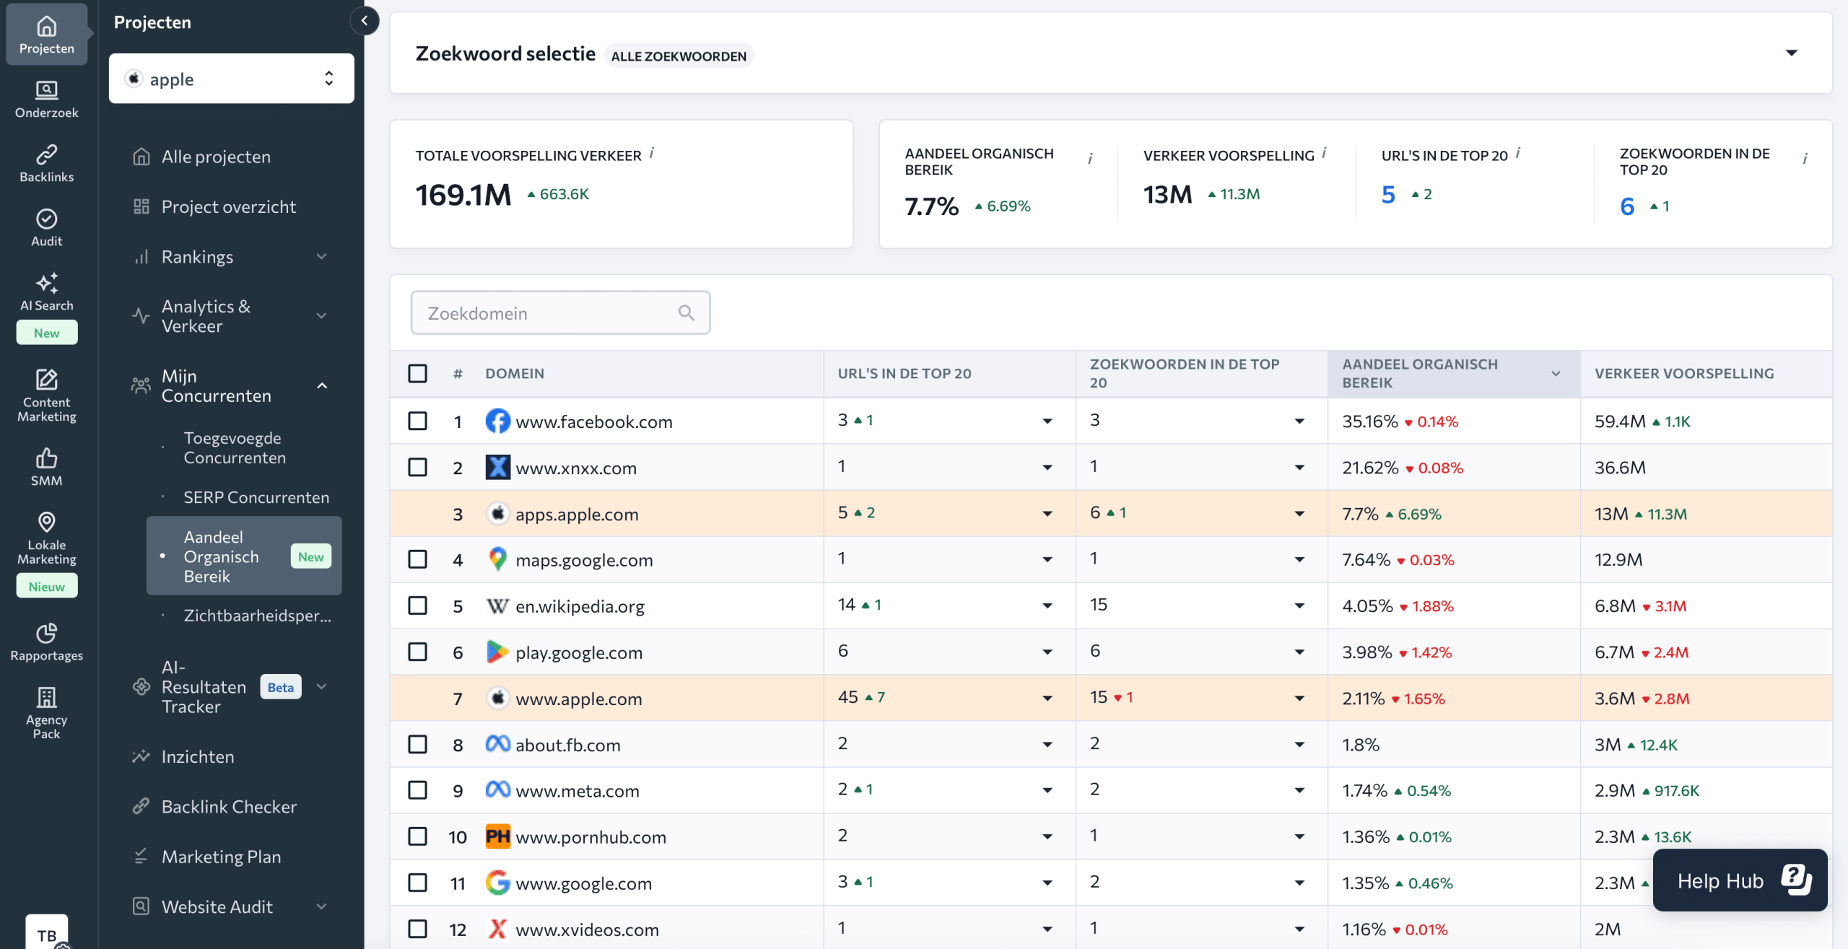The image size is (1848, 949).
Task: Expand URLs dropdown for apps.apple.com row
Action: [x=1047, y=514]
